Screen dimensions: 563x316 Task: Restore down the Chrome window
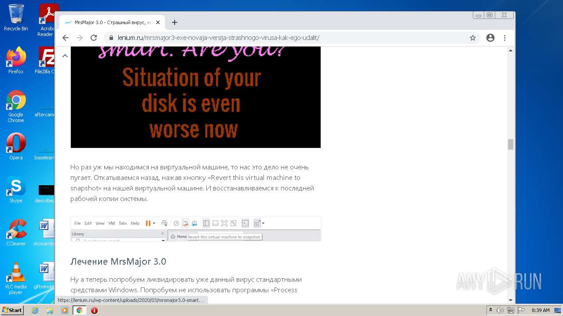[x=490, y=15]
